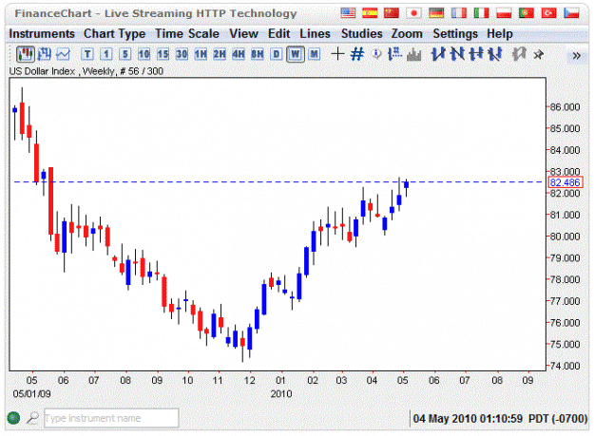The image size is (594, 436).
Task: Select candlestick chart type icon
Action: pyautogui.click(x=26, y=54)
